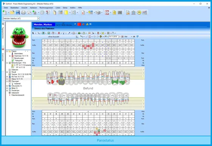This screenshot has width=212, height=146.
Task: Click the round clock-like toolbar icon
Action: tap(42, 13)
